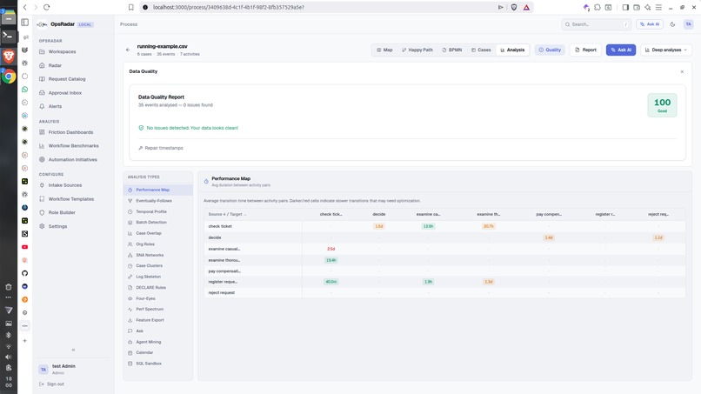Select SQL Sandbox analysis type
701x394 pixels.
(x=157, y=364)
